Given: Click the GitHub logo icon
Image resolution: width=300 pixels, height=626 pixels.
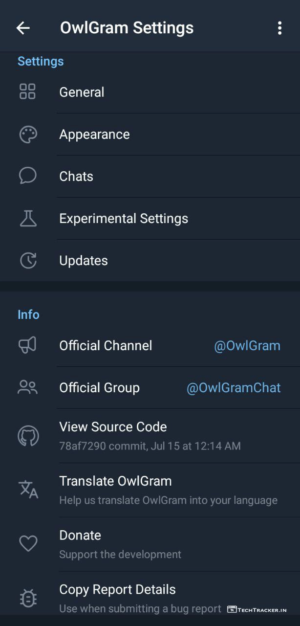Looking at the screenshot, I should click(x=28, y=436).
